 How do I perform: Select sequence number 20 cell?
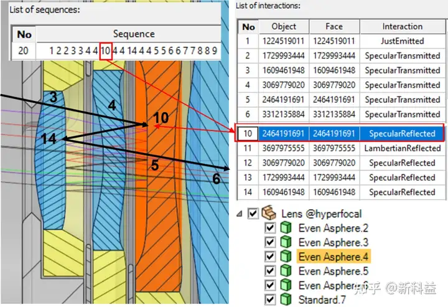click(x=24, y=50)
